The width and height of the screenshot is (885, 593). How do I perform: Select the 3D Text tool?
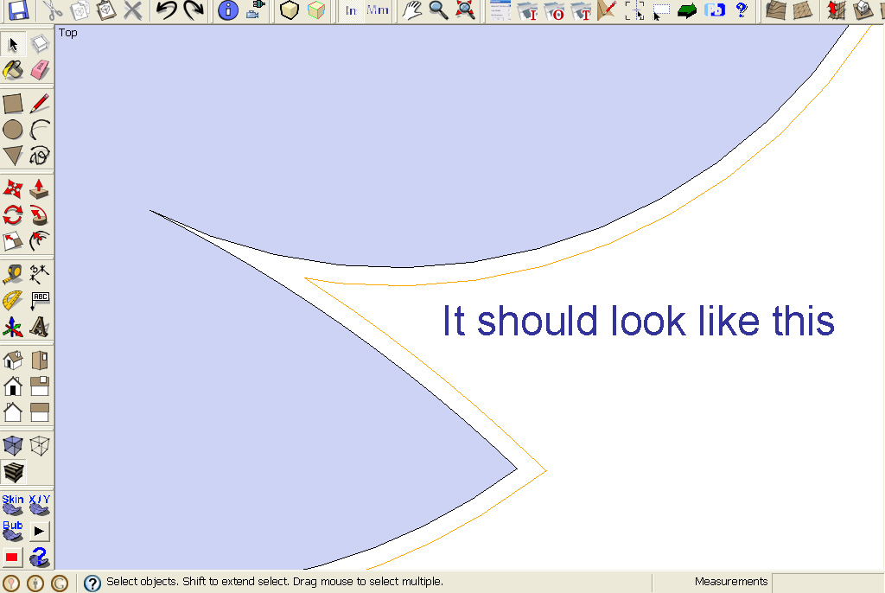click(x=40, y=327)
